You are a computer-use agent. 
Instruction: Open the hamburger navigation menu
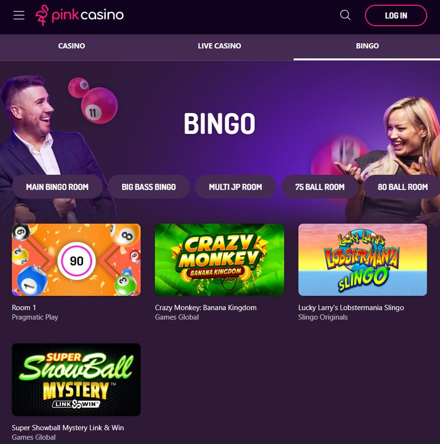click(x=19, y=15)
